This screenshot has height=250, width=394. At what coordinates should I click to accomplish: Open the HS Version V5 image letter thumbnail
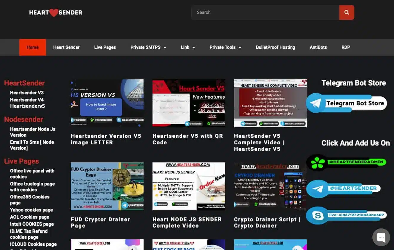coord(107,103)
